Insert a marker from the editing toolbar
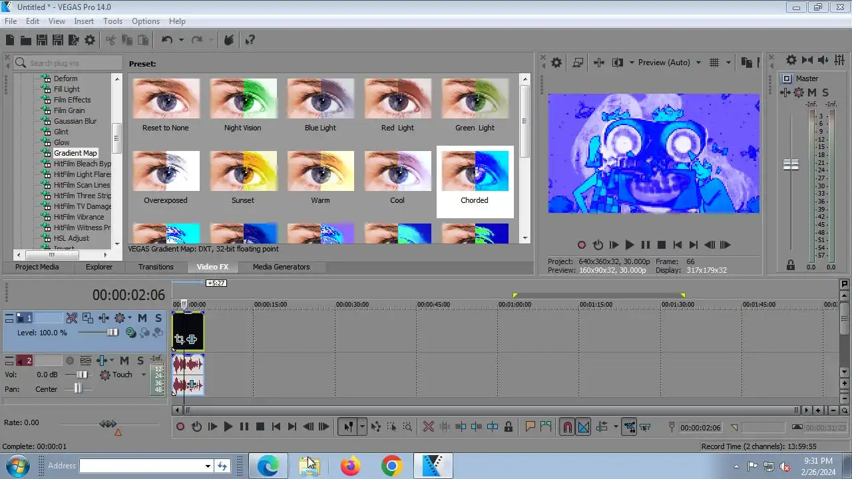 pyautogui.click(x=531, y=427)
